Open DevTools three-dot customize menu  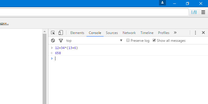(195, 33)
